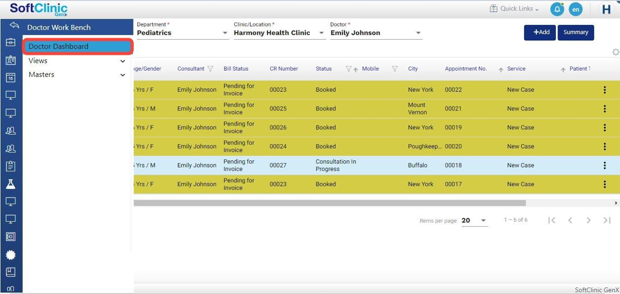Open the Doctor dropdown showing Emily Johnson
Image resolution: width=620 pixels, height=294 pixels.
tap(376, 33)
